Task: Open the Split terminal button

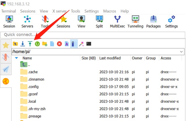Action: click(99, 22)
